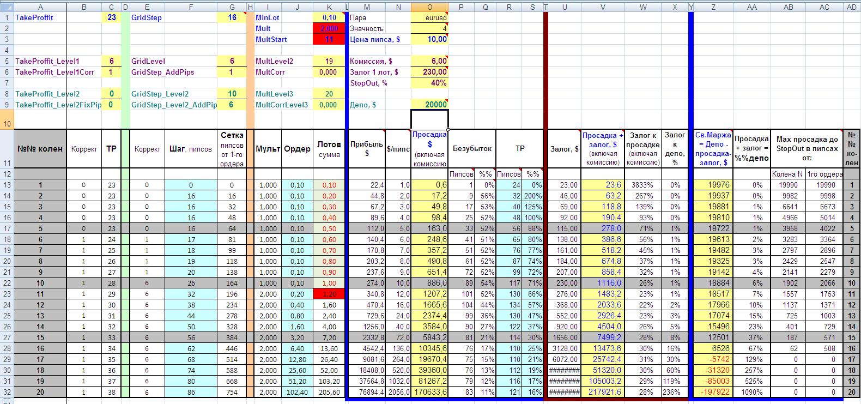Select the GridStep value cell showing 16
This screenshot has height=404, width=861.
(232, 17)
